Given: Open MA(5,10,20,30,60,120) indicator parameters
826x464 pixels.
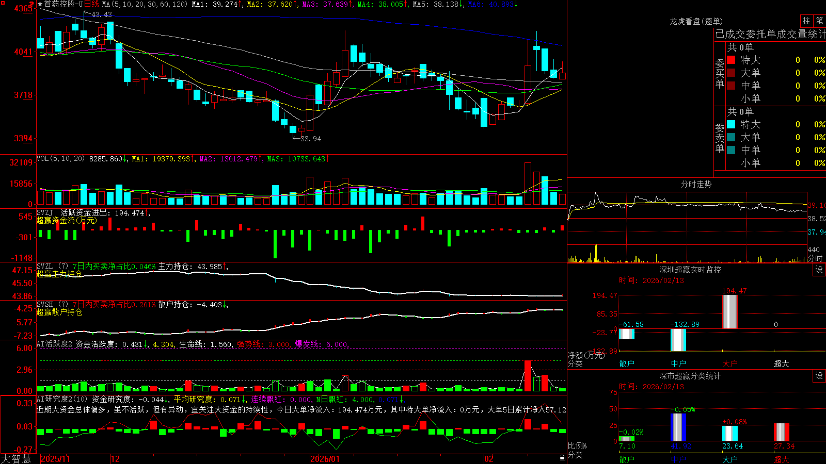Looking at the screenshot, I should pyautogui.click(x=145, y=4).
